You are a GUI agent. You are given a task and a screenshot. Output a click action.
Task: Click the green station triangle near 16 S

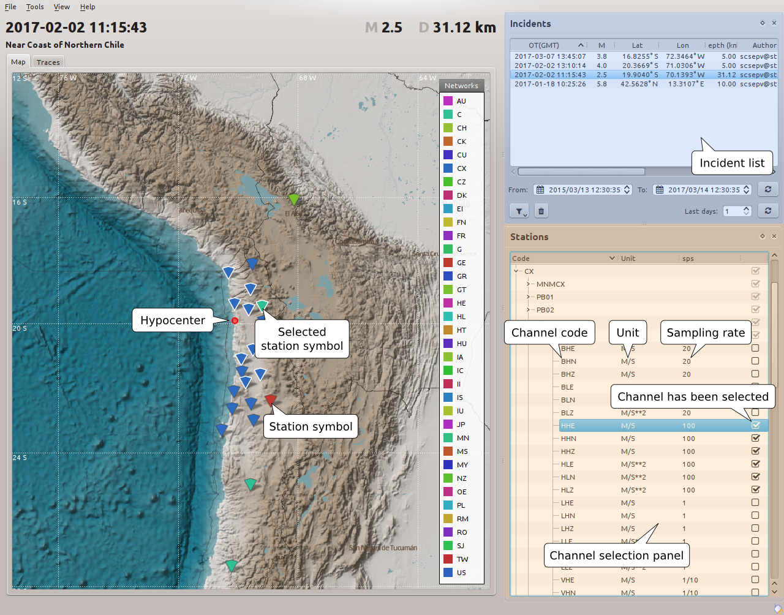pos(294,199)
